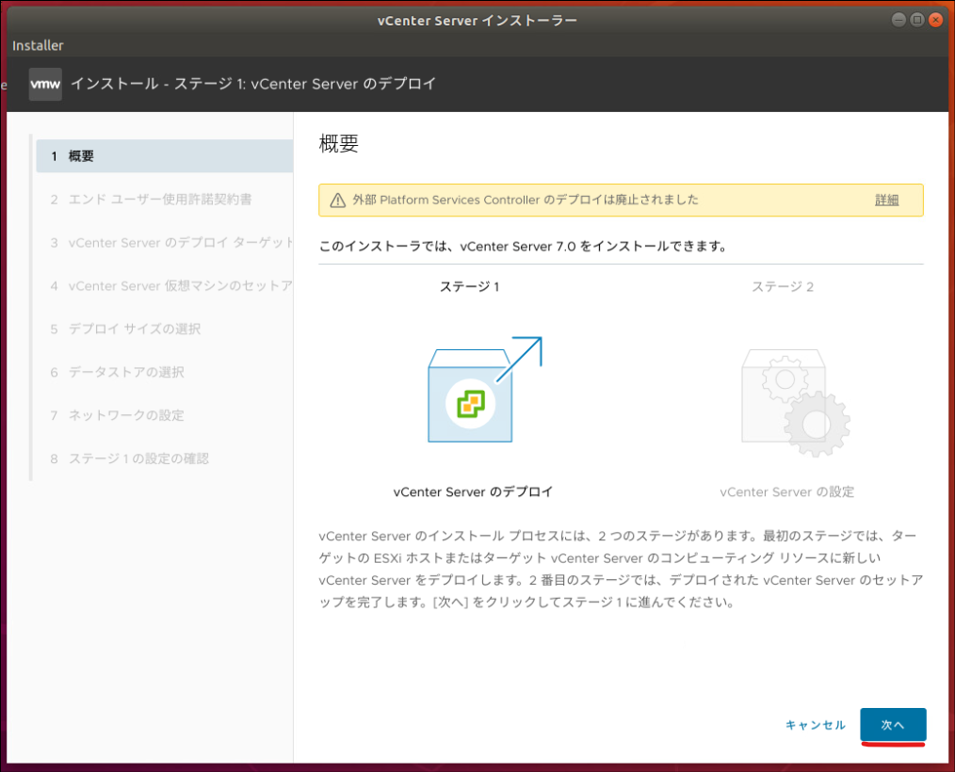Image resolution: width=955 pixels, height=772 pixels.
Task: Click the vCenter Server のデプロイ label
Action: (x=473, y=492)
